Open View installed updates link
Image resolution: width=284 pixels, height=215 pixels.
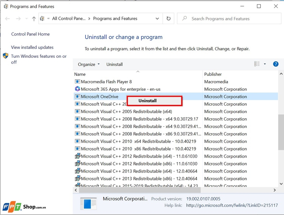32,47
